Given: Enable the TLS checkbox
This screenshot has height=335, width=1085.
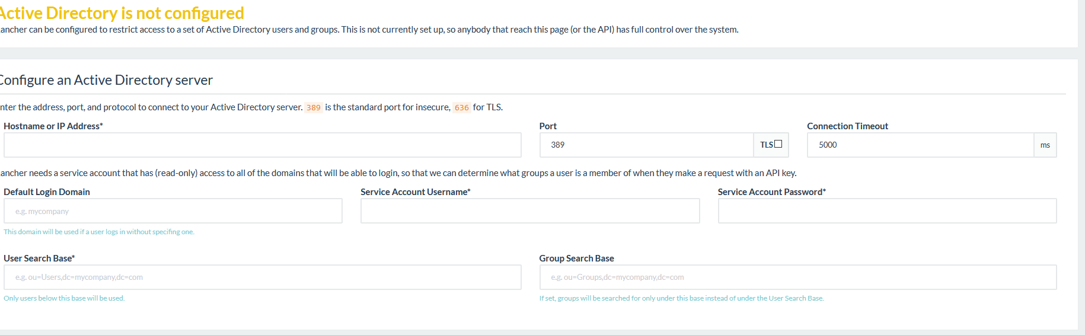Looking at the screenshot, I should point(778,144).
